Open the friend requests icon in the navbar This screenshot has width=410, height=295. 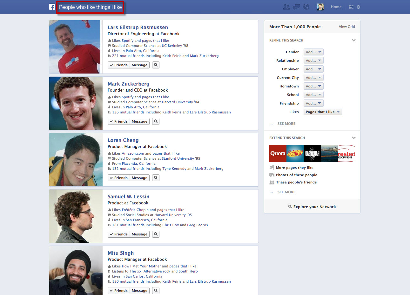(x=286, y=7)
